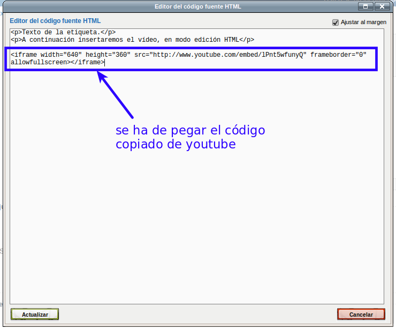Click the frameborder="0" attribute
This screenshot has width=396, height=329.
click(338, 55)
